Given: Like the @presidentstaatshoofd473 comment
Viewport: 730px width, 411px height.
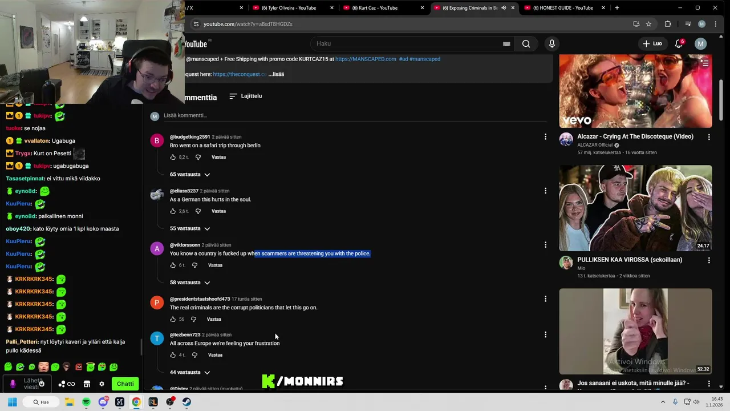Looking at the screenshot, I should [173, 319].
